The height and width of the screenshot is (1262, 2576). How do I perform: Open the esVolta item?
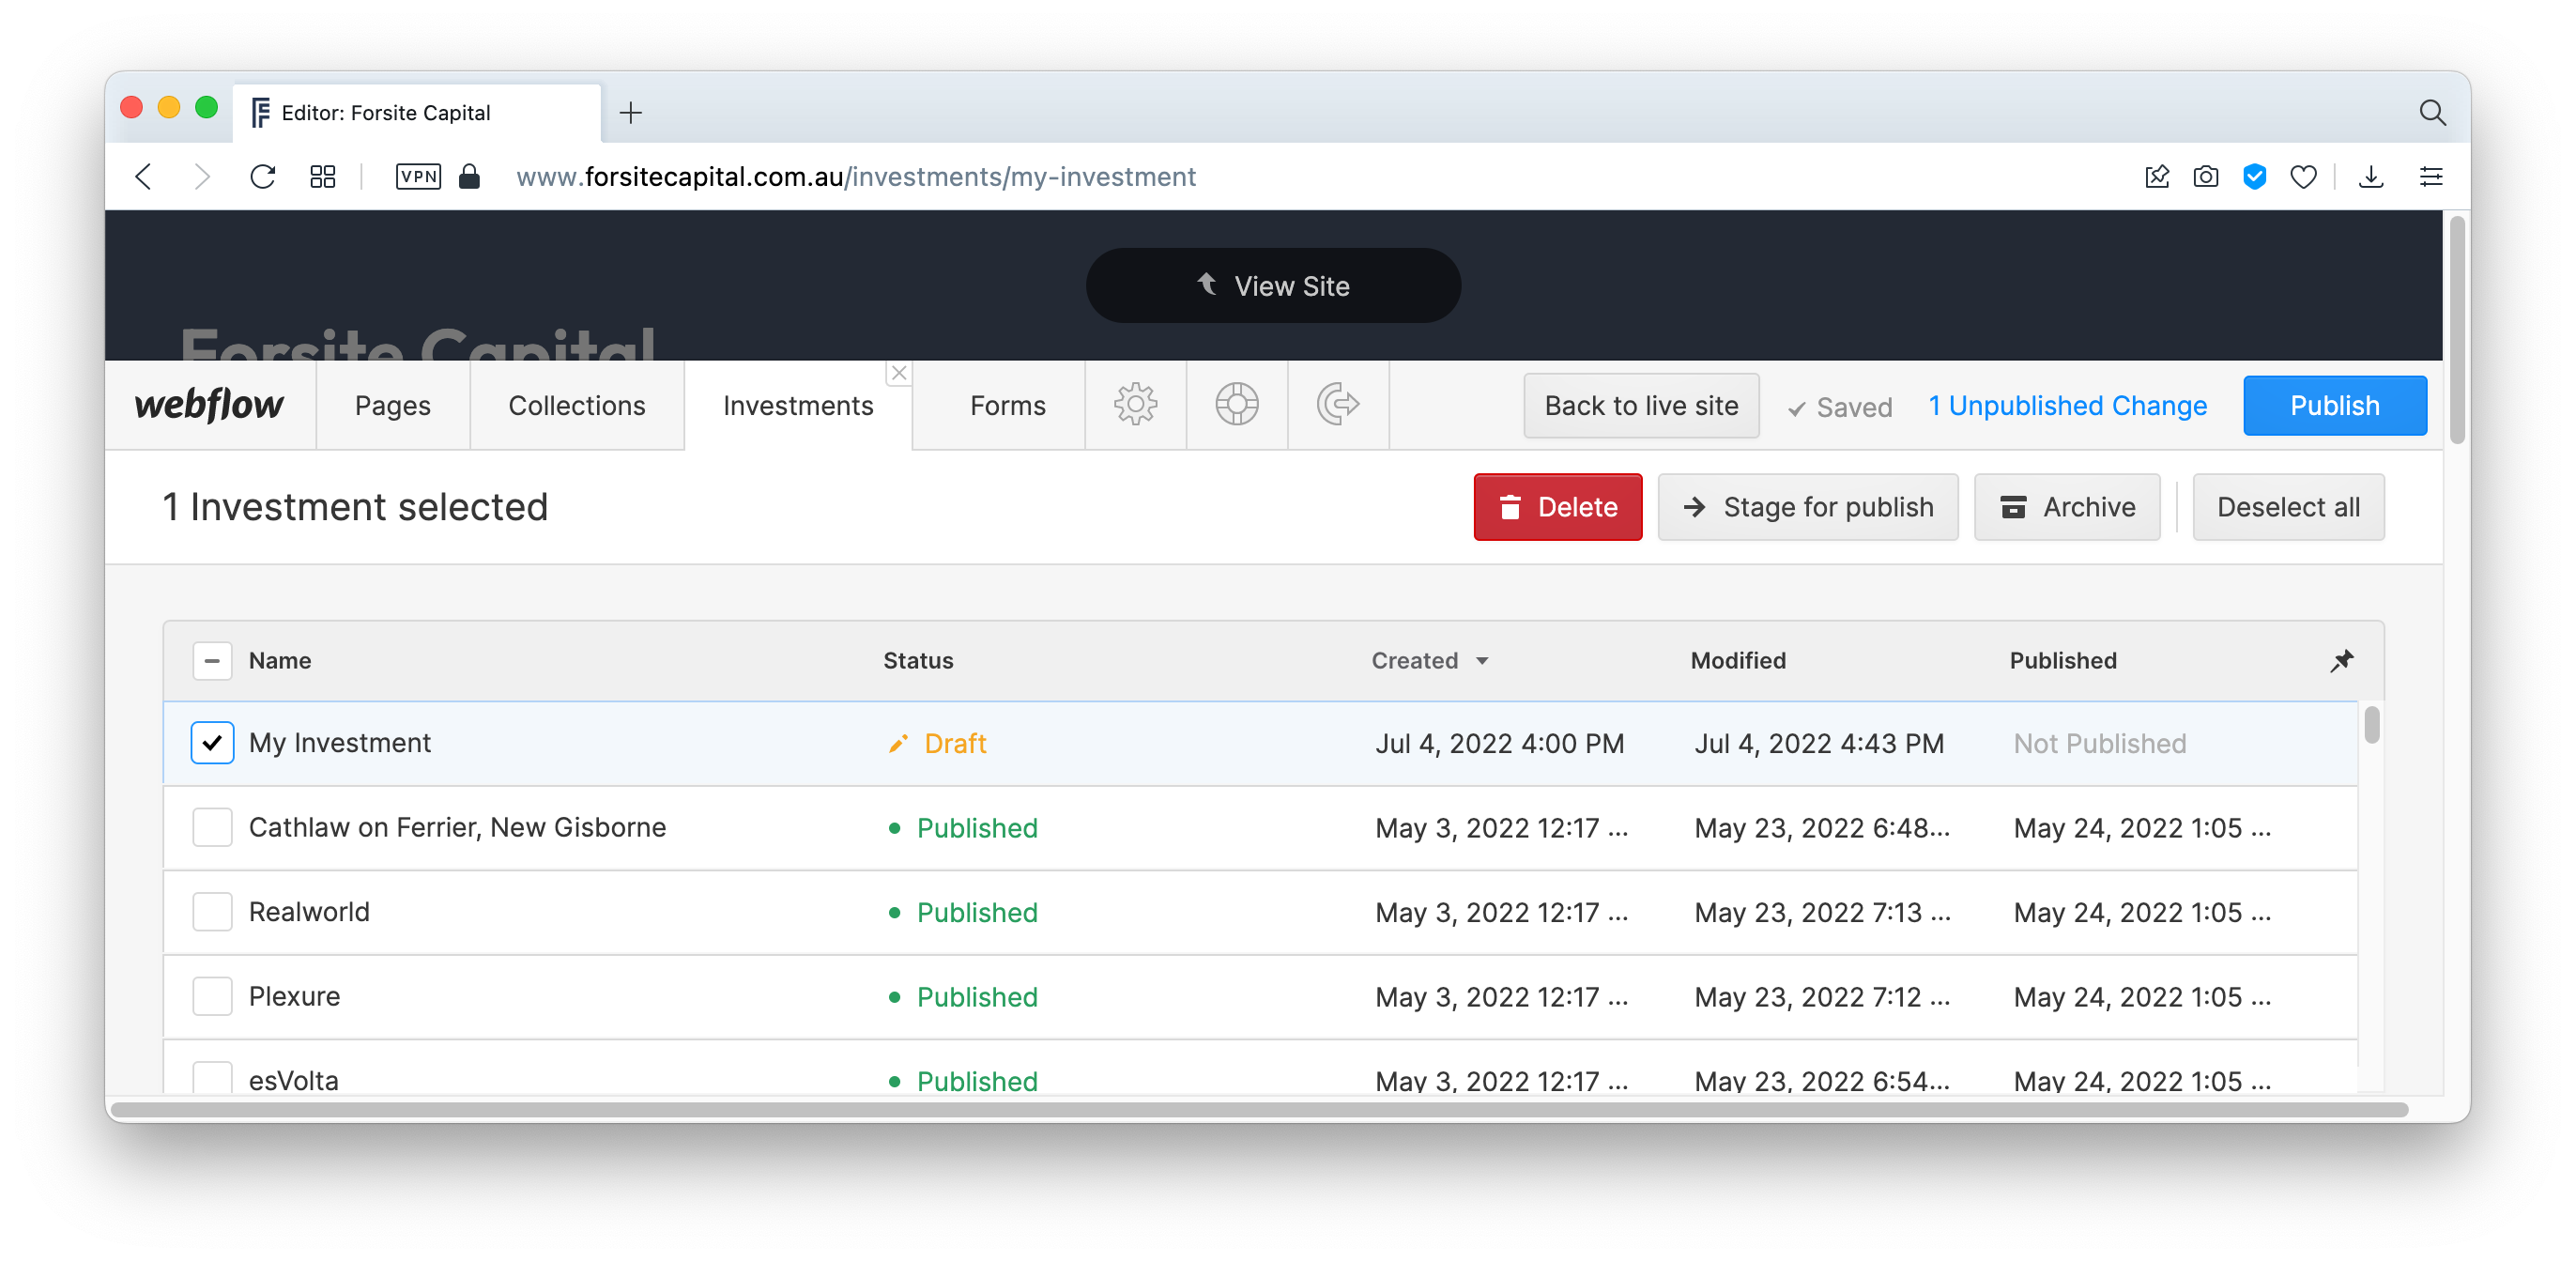[293, 1080]
